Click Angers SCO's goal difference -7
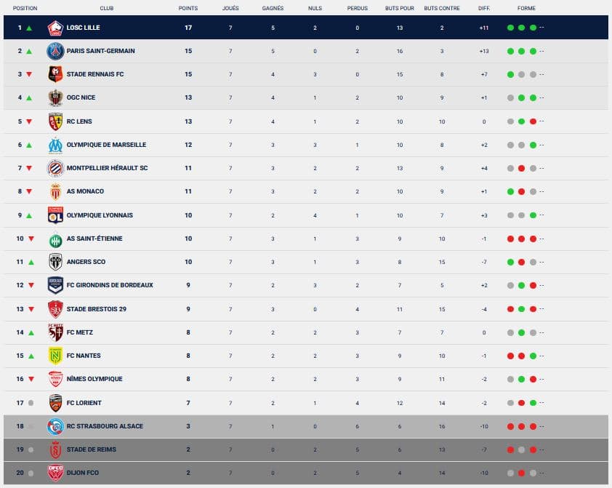The width and height of the screenshot is (612, 488). point(484,262)
